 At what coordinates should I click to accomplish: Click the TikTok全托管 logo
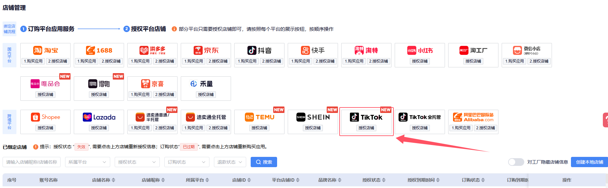click(420, 117)
